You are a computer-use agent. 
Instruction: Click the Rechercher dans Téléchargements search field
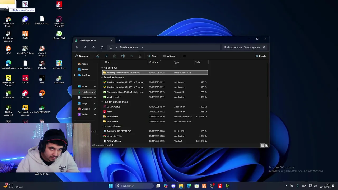[x=245, y=47]
